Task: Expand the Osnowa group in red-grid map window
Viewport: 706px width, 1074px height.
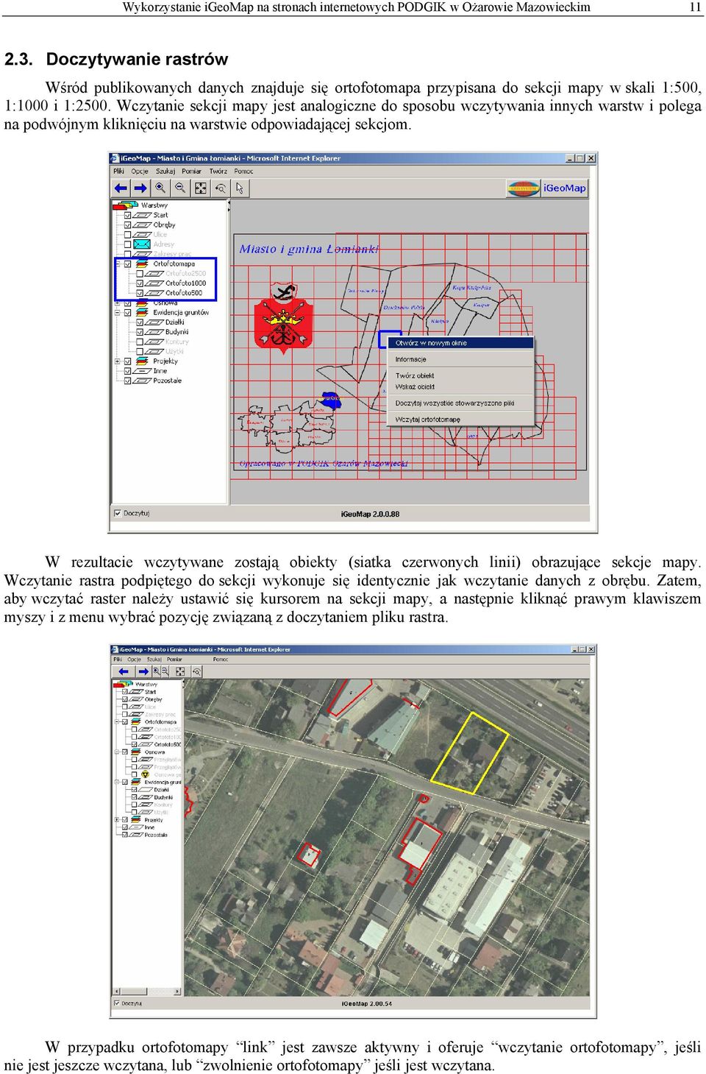Action: (118, 303)
